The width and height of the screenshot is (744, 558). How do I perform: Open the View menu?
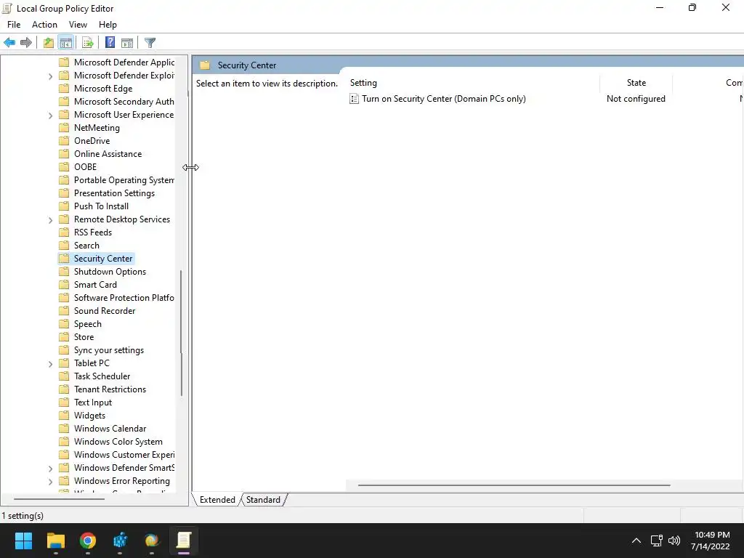tap(78, 25)
